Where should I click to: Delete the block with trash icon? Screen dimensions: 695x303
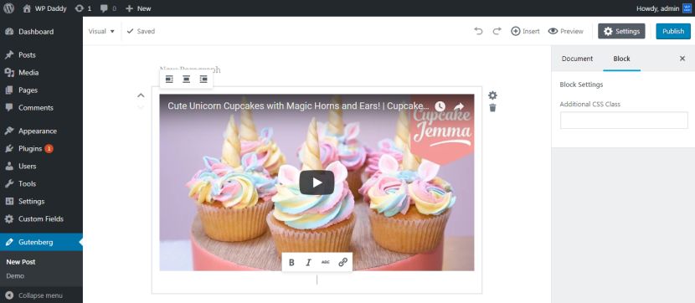(x=492, y=108)
